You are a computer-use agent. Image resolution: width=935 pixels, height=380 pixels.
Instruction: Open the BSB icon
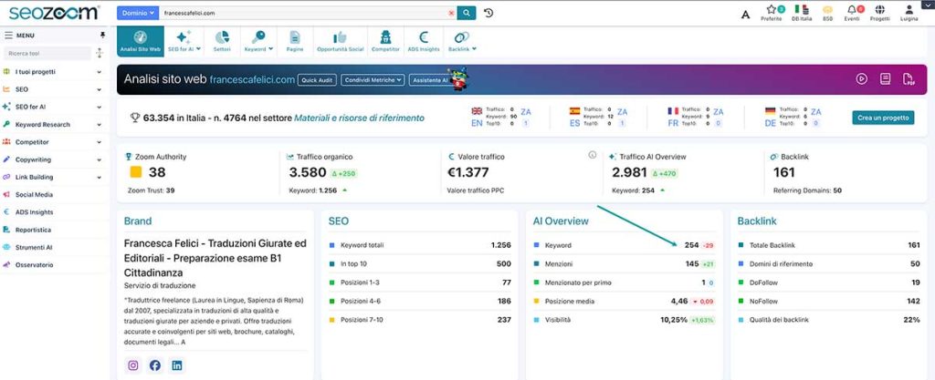click(827, 13)
